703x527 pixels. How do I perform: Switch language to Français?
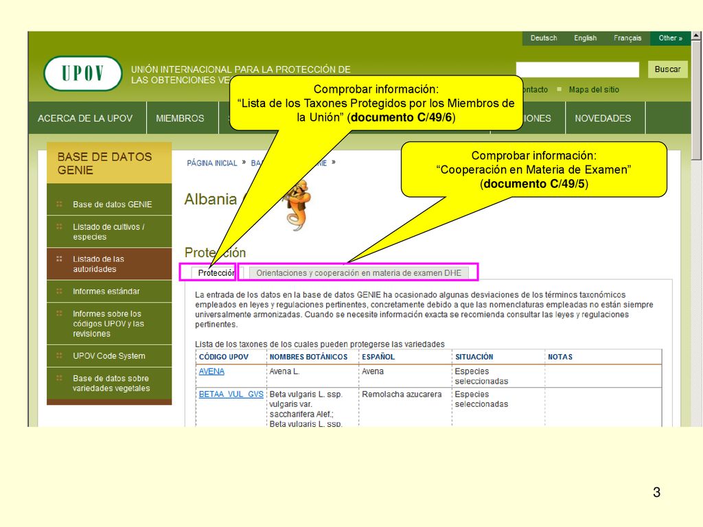[x=627, y=38]
